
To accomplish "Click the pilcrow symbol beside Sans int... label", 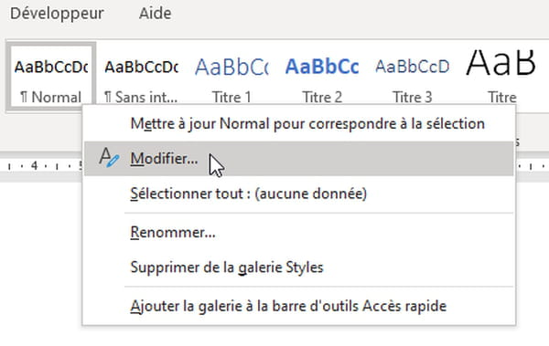I will [x=108, y=97].
